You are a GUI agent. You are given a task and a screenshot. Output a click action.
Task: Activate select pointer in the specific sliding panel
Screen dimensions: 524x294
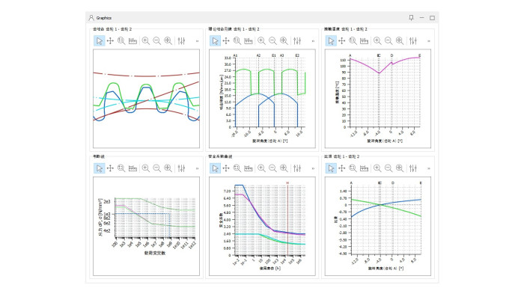tap(331, 168)
